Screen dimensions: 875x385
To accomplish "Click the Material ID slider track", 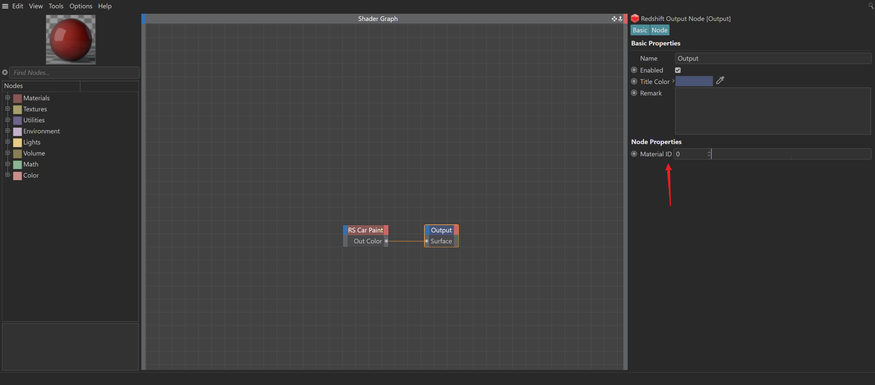I will tap(791, 154).
